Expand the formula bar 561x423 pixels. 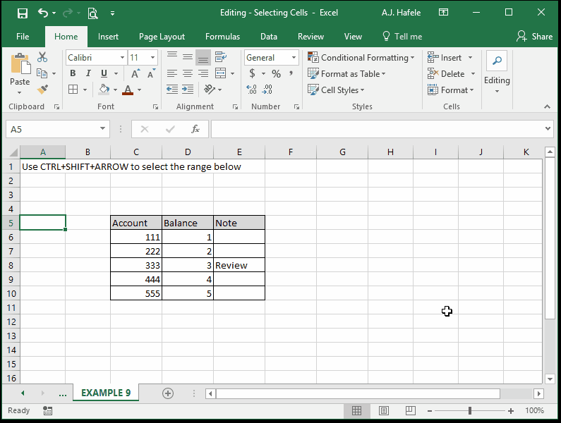pos(548,129)
